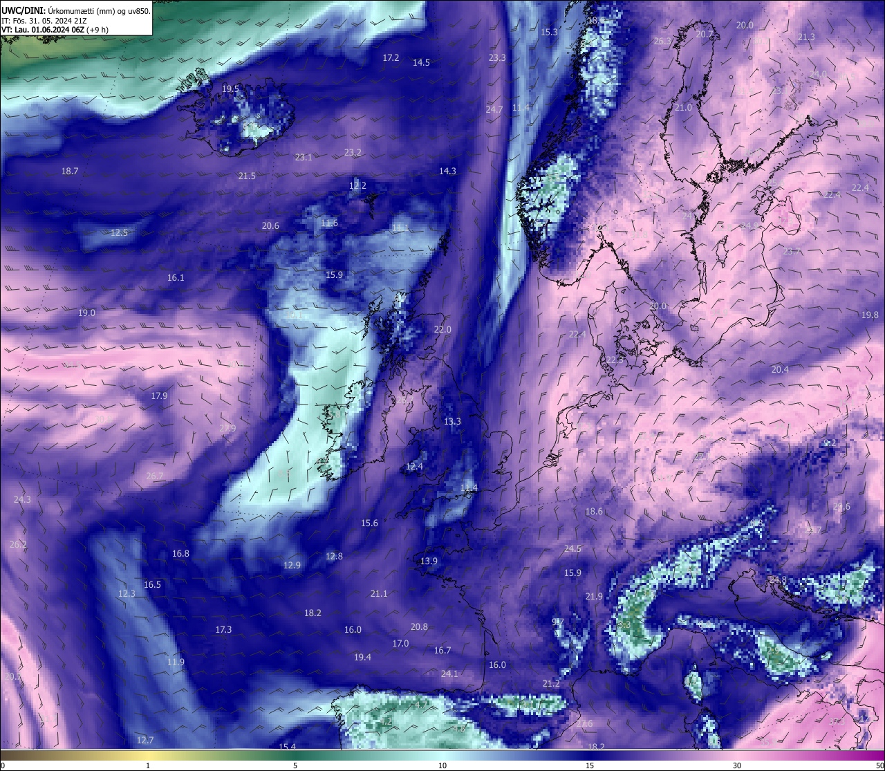Click the value 17.3 on the map
The width and height of the screenshot is (885, 771).
click(223, 630)
